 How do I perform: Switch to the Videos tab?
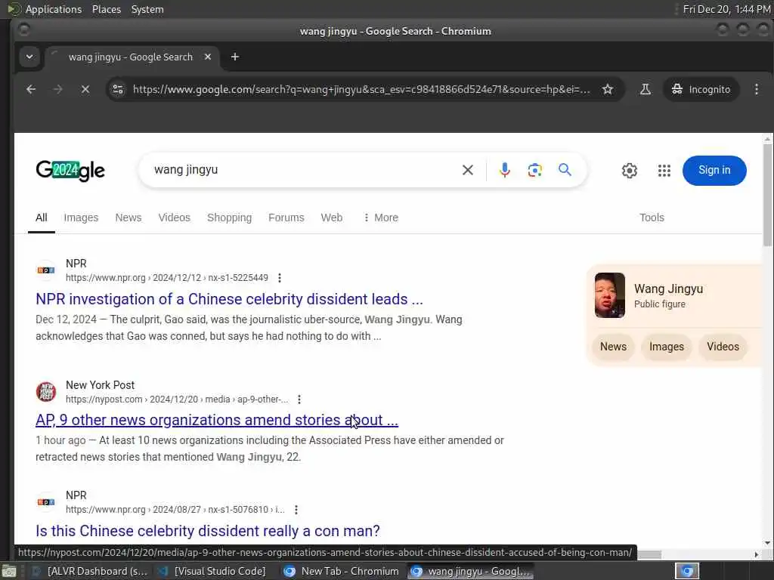[x=175, y=217]
